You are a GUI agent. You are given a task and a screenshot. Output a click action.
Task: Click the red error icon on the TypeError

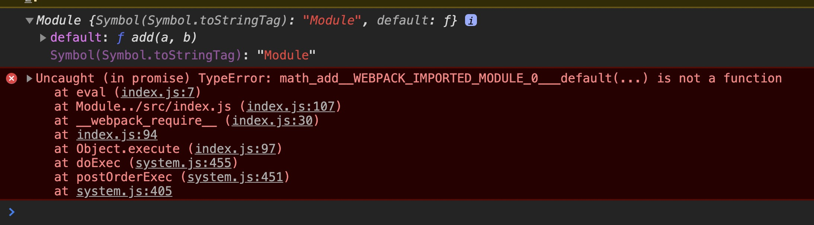tap(12, 78)
